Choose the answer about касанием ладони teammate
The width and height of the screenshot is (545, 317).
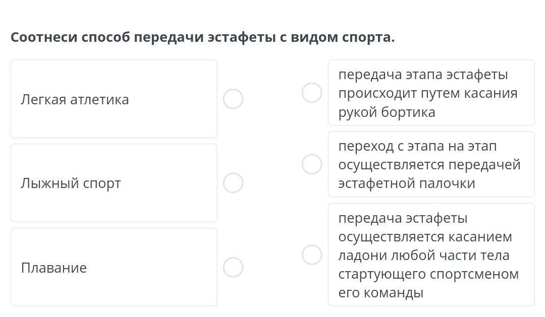(431, 255)
